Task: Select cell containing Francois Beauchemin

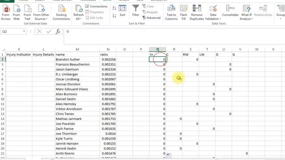Action: 77,64
